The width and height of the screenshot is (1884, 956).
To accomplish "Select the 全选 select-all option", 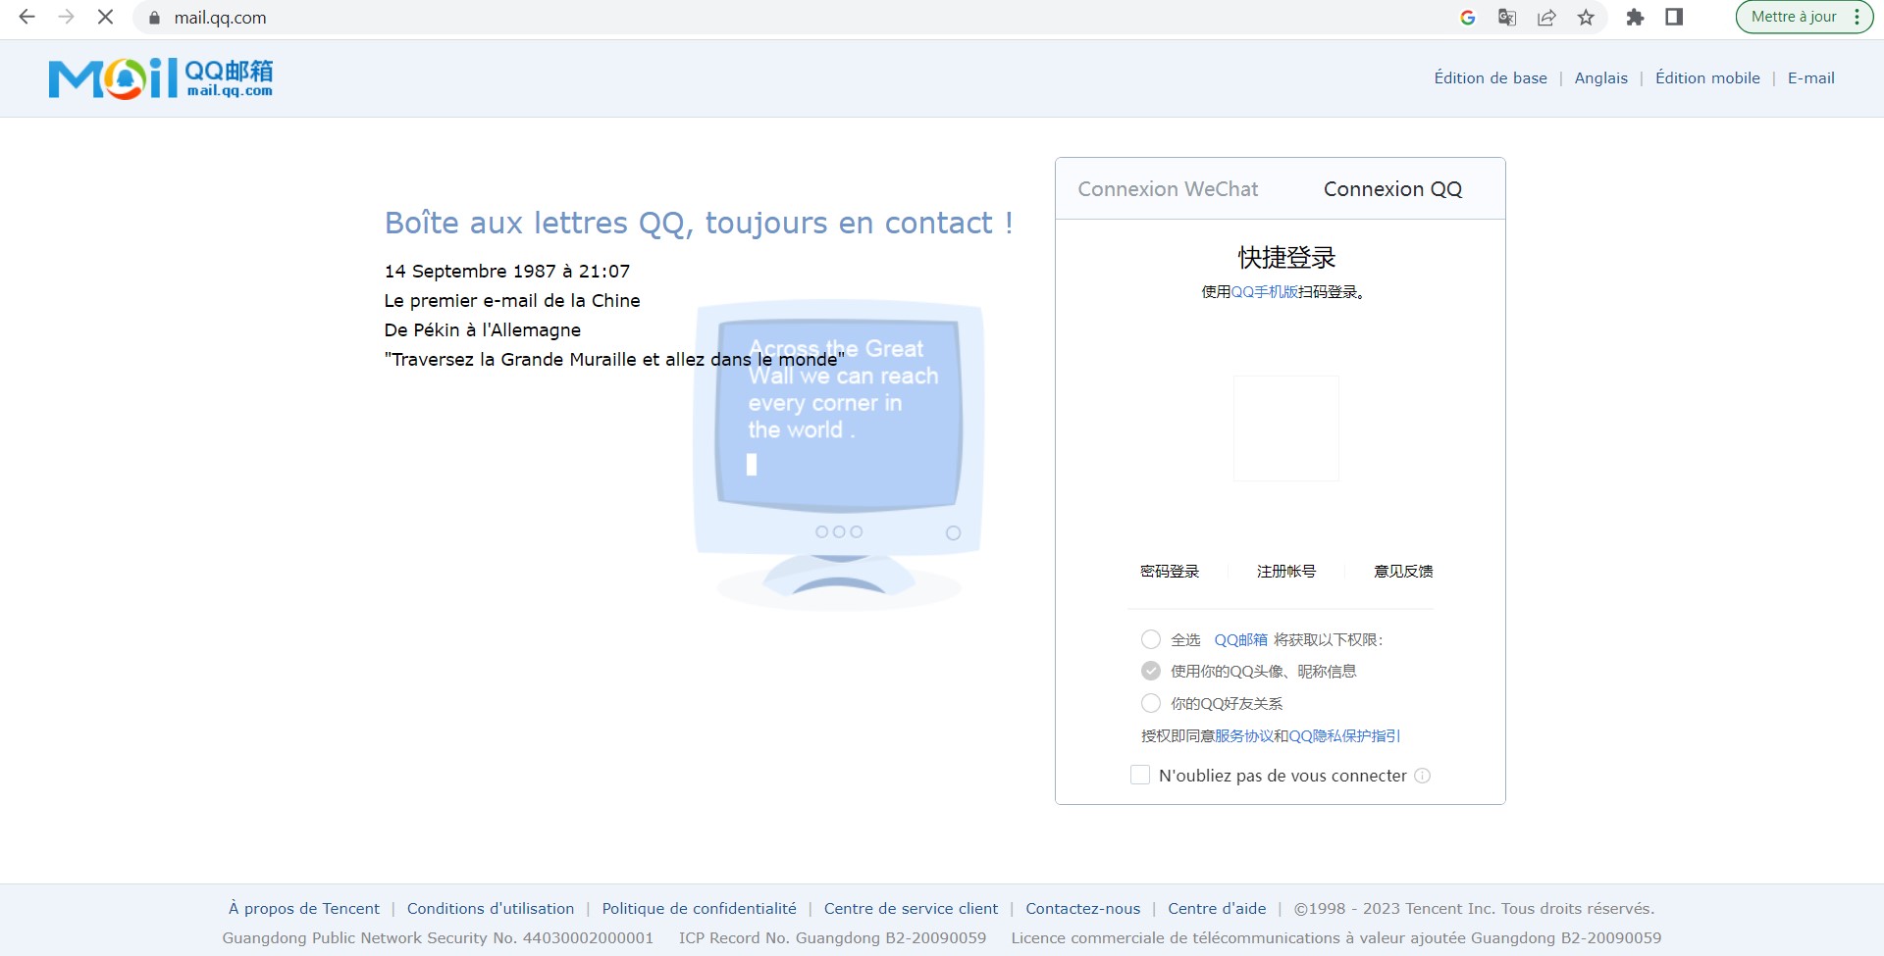I will click(x=1151, y=639).
